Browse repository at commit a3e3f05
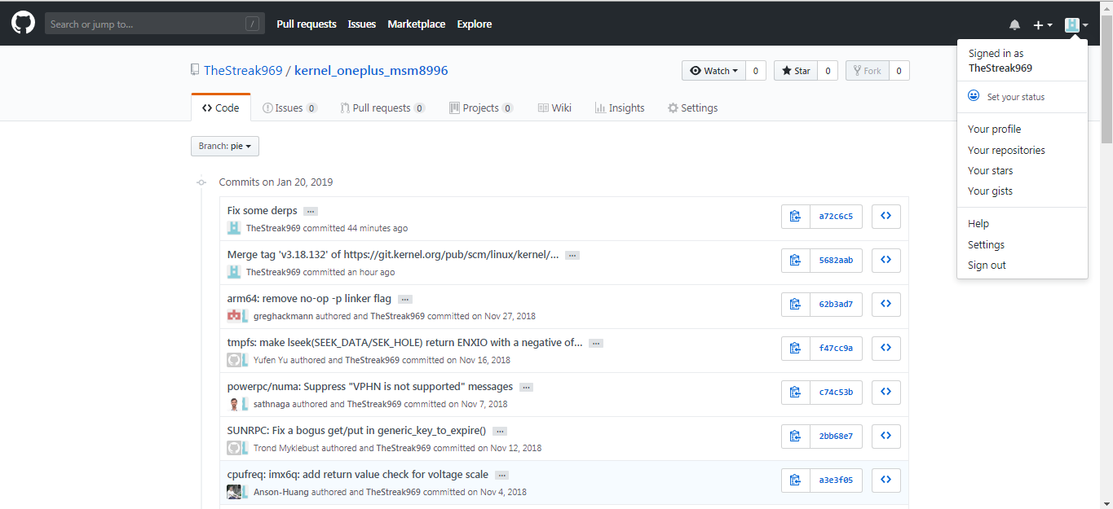 pyautogui.click(x=886, y=480)
